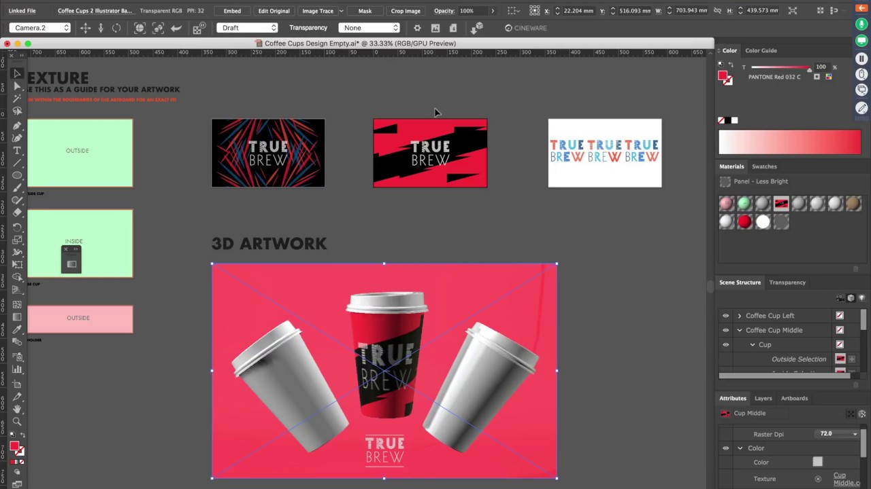The width and height of the screenshot is (871, 489).
Task: Open the Camera.2 dropdown
Action: [x=41, y=28]
